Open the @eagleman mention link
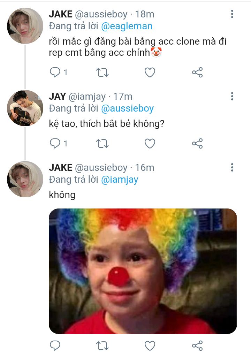 pyautogui.click(x=127, y=26)
